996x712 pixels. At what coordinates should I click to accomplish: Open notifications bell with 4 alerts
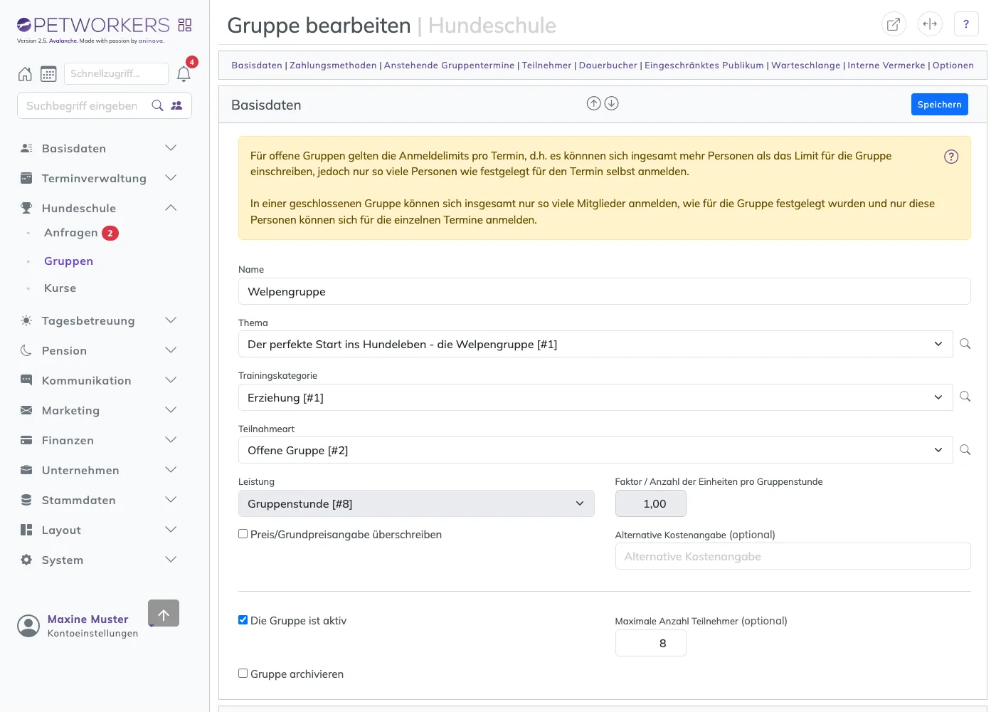[x=184, y=73]
